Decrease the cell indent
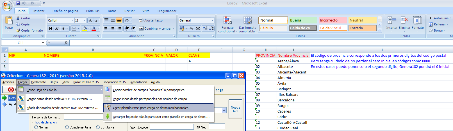The width and height of the screenshot is (453, 131). tap(127, 28)
